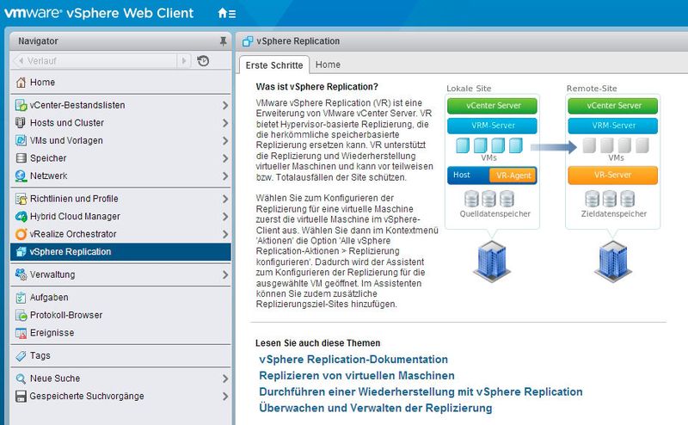Screen dimensions: 688x425
Task: Pin the Navigator panel
Action: (223, 41)
